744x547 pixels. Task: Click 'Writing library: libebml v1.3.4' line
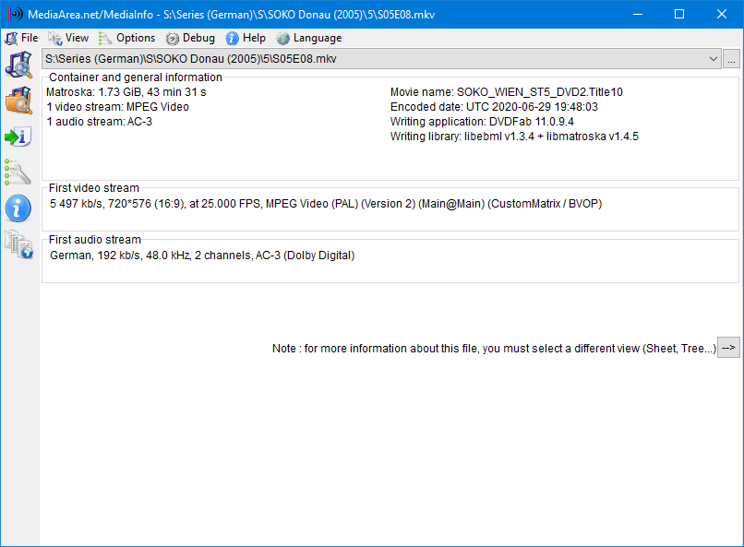pos(514,136)
